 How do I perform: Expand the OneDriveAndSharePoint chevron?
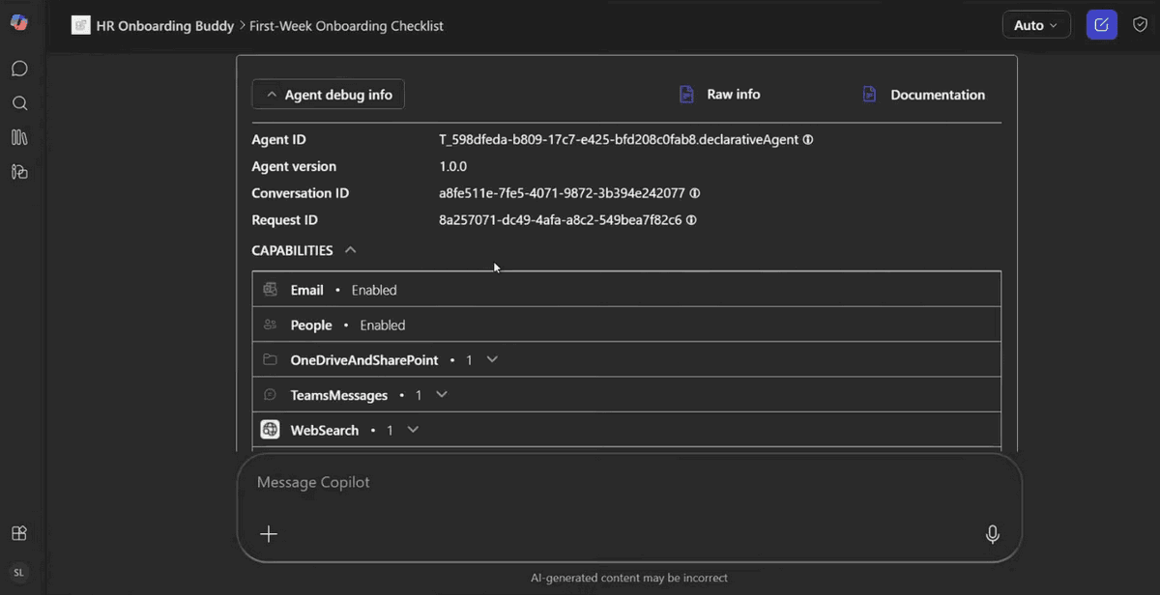point(492,359)
